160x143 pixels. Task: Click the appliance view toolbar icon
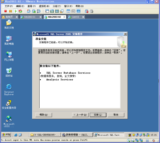(73, 11)
